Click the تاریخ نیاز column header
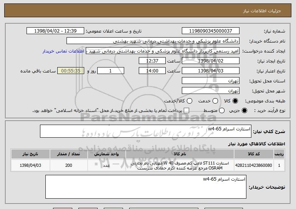This screenshot has height=209, width=296. point(30,154)
